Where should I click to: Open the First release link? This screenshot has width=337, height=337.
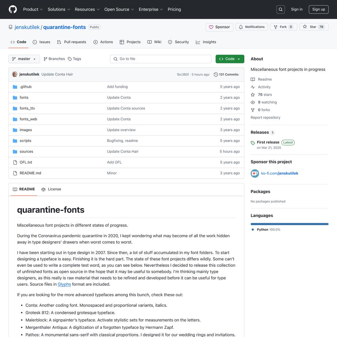[268, 142]
